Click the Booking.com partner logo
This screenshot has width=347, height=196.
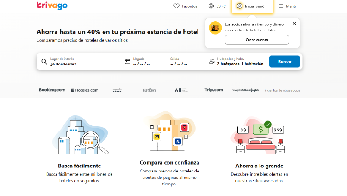coord(52,90)
